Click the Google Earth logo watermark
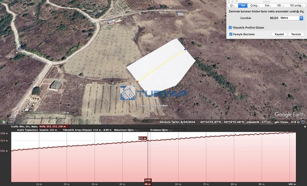Screen dimensions: 307x186 (289, 115)
